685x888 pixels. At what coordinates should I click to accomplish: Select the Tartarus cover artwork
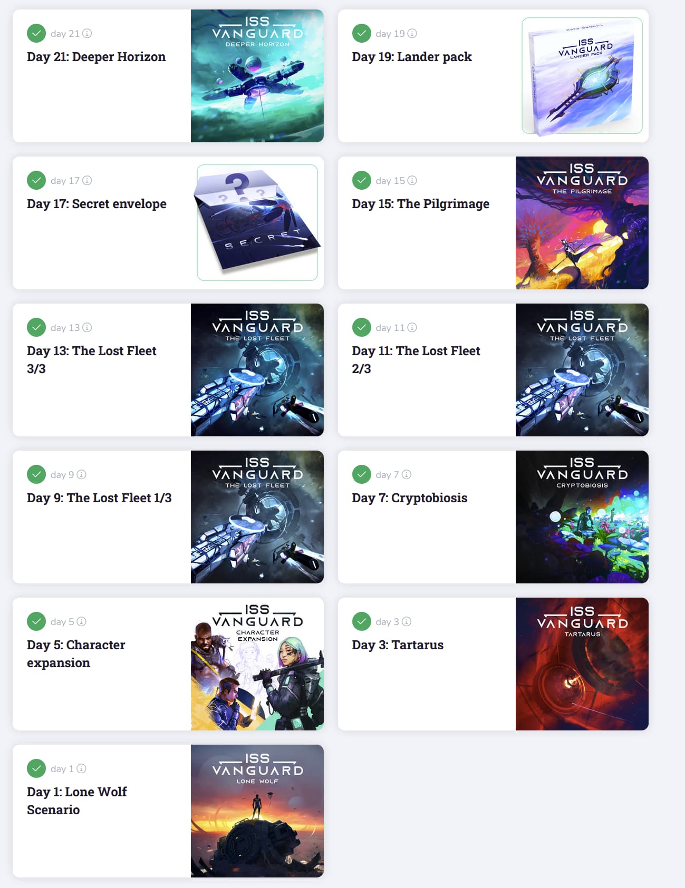click(x=582, y=664)
